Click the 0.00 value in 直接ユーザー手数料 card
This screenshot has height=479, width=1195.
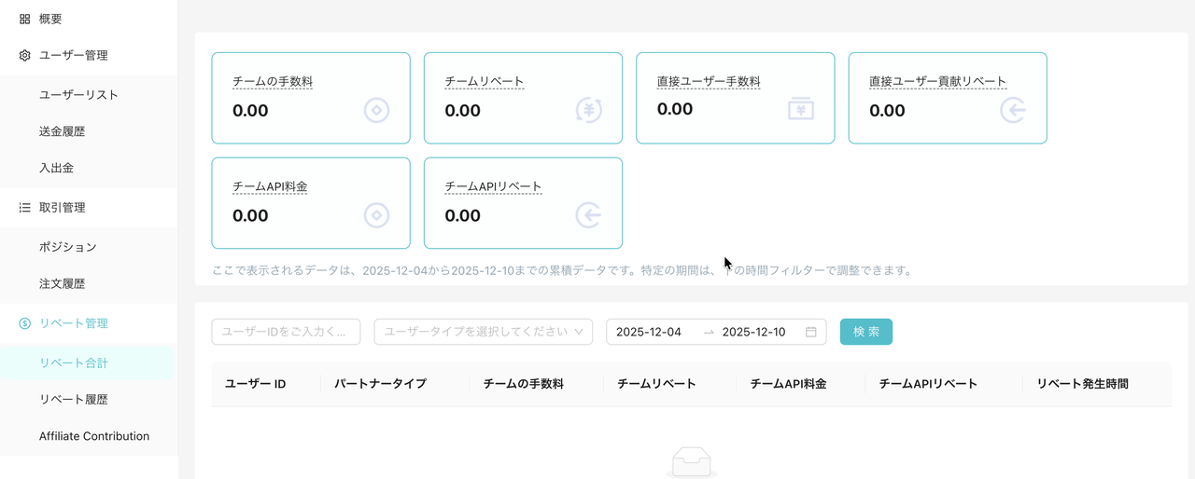coord(675,109)
